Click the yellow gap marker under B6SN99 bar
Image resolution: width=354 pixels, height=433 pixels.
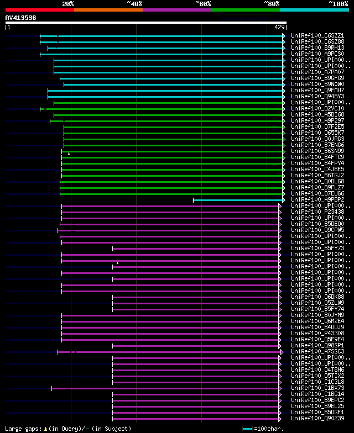pyautogui.click(x=69, y=154)
